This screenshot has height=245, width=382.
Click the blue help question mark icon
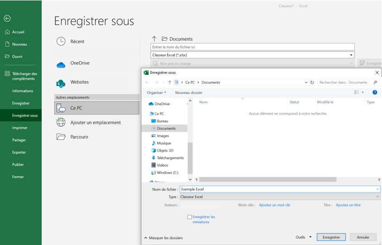point(375,92)
